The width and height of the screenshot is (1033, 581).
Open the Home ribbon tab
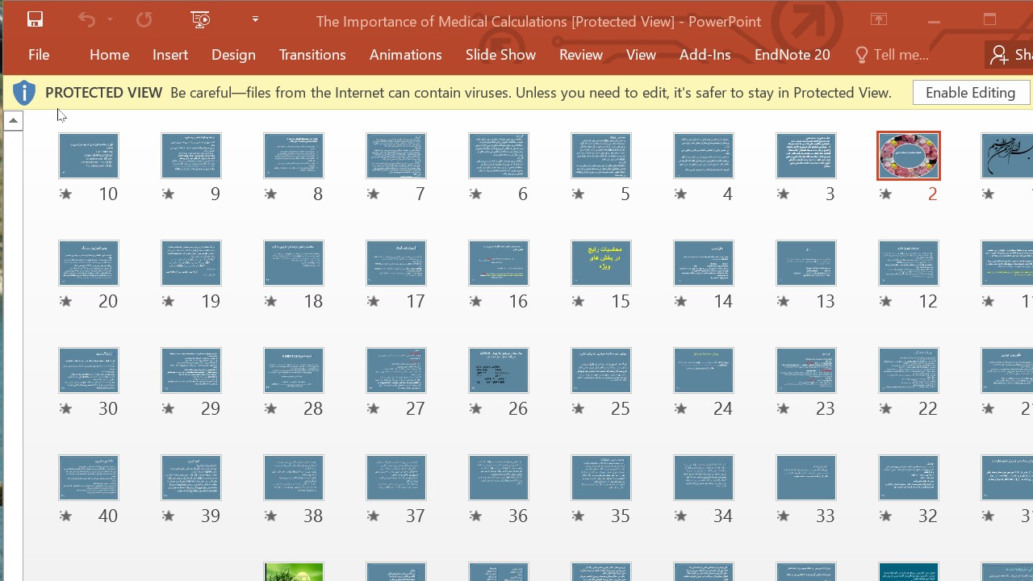[109, 55]
